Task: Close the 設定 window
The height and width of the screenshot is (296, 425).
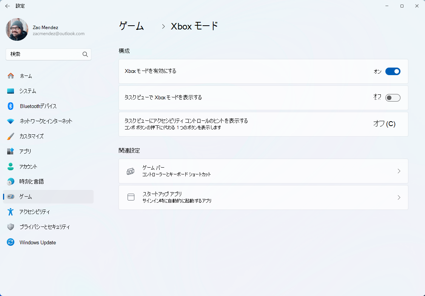Action: [x=417, y=6]
